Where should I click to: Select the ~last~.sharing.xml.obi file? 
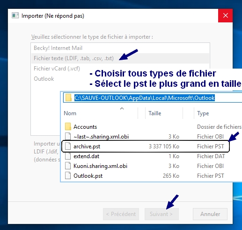click(101, 137)
